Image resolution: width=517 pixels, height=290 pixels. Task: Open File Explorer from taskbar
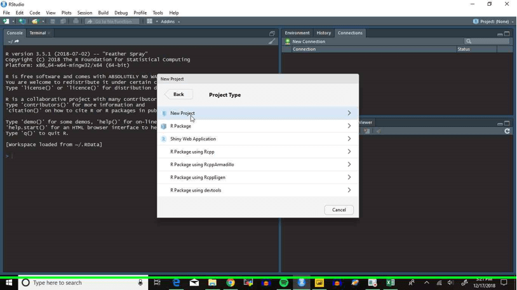coord(212,283)
